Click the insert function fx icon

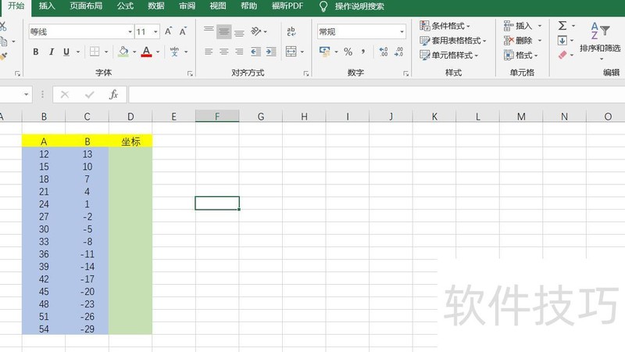coord(113,95)
